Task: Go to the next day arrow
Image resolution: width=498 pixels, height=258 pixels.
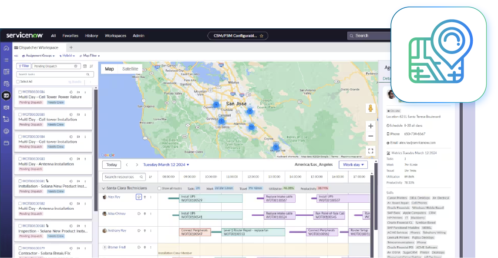Action: point(137,165)
